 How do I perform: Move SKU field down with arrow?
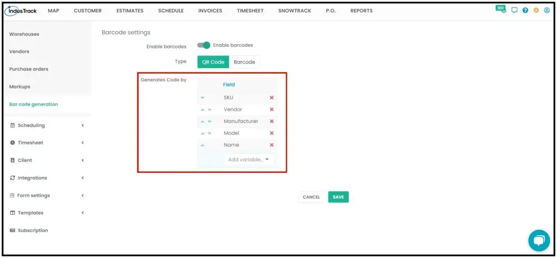tap(202, 98)
